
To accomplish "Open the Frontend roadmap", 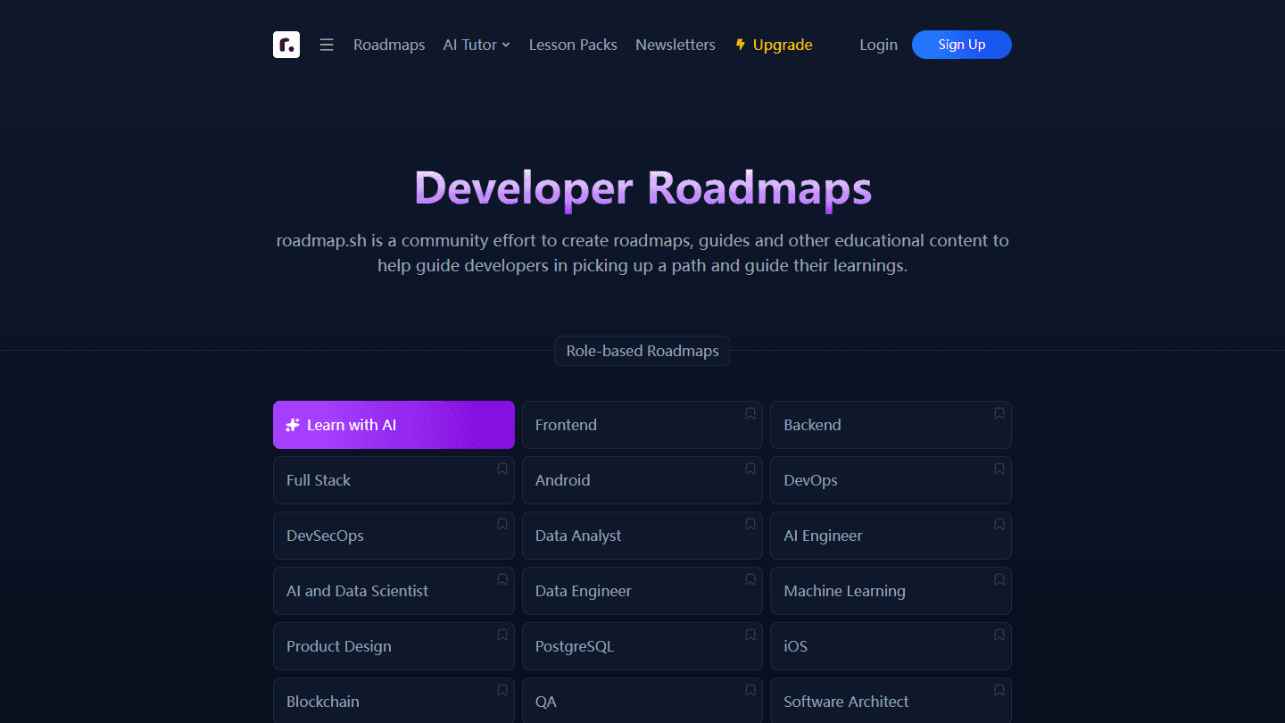I will pos(642,425).
